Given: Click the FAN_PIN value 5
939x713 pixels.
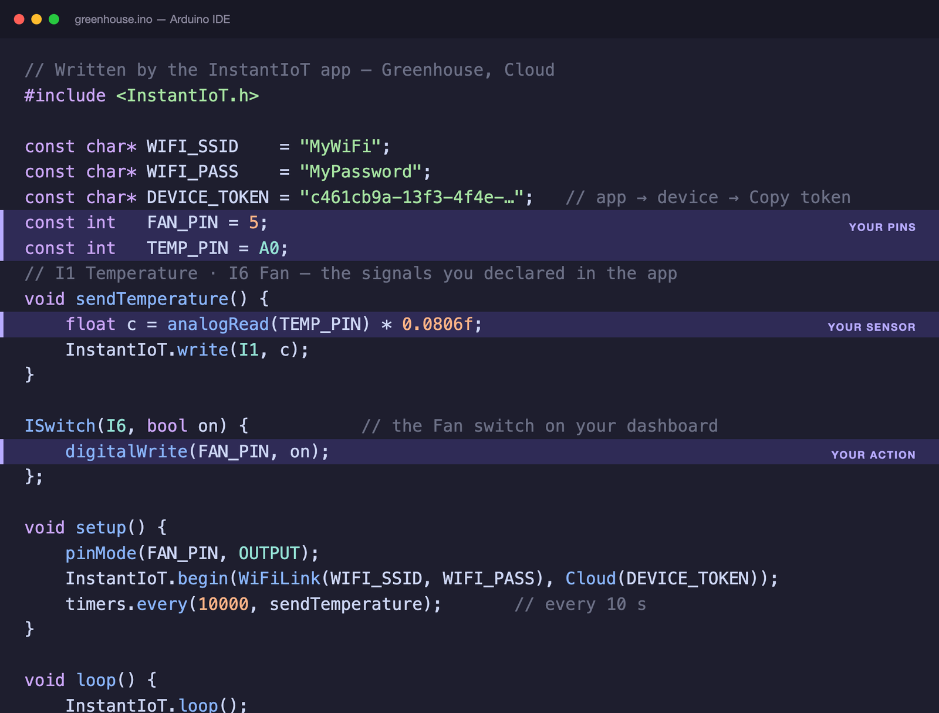Looking at the screenshot, I should pos(254,222).
